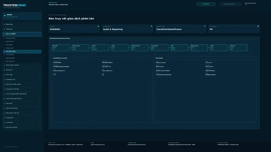Expand Danh tính & Phân quyền chevron
The height and width of the screenshot is (152, 271).
tap(40, 84)
